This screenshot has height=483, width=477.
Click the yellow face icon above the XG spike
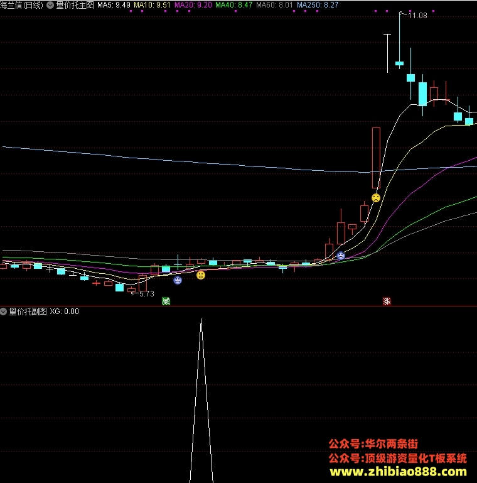point(201,275)
